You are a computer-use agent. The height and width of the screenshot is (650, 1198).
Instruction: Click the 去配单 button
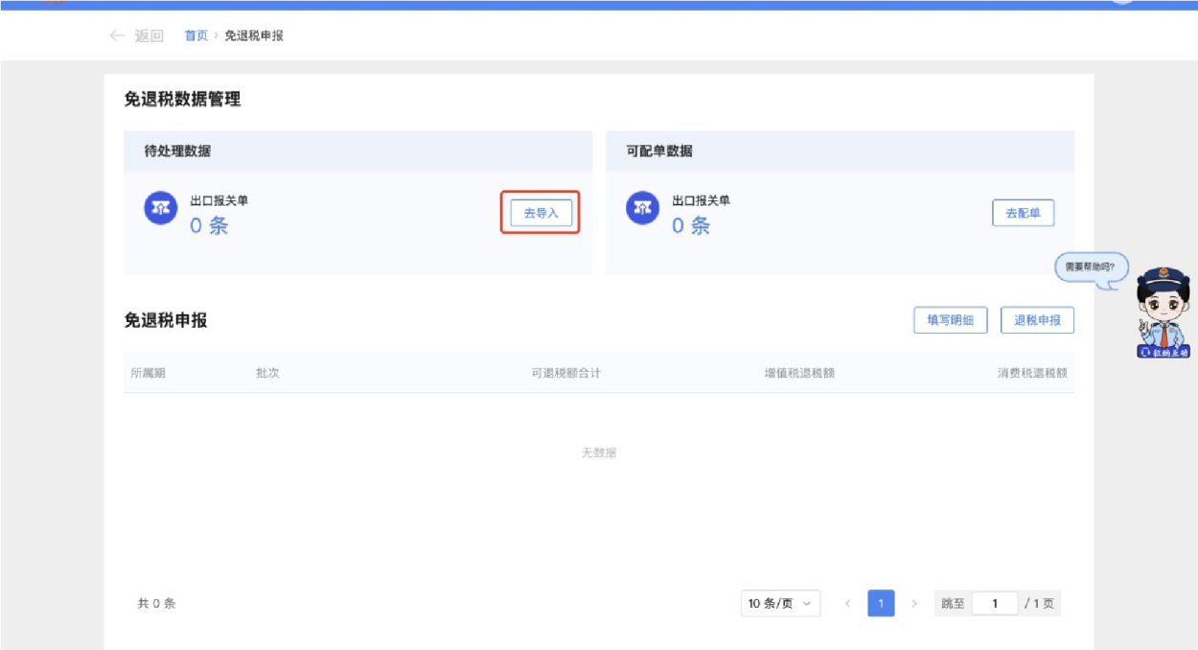click(1023, 213)
